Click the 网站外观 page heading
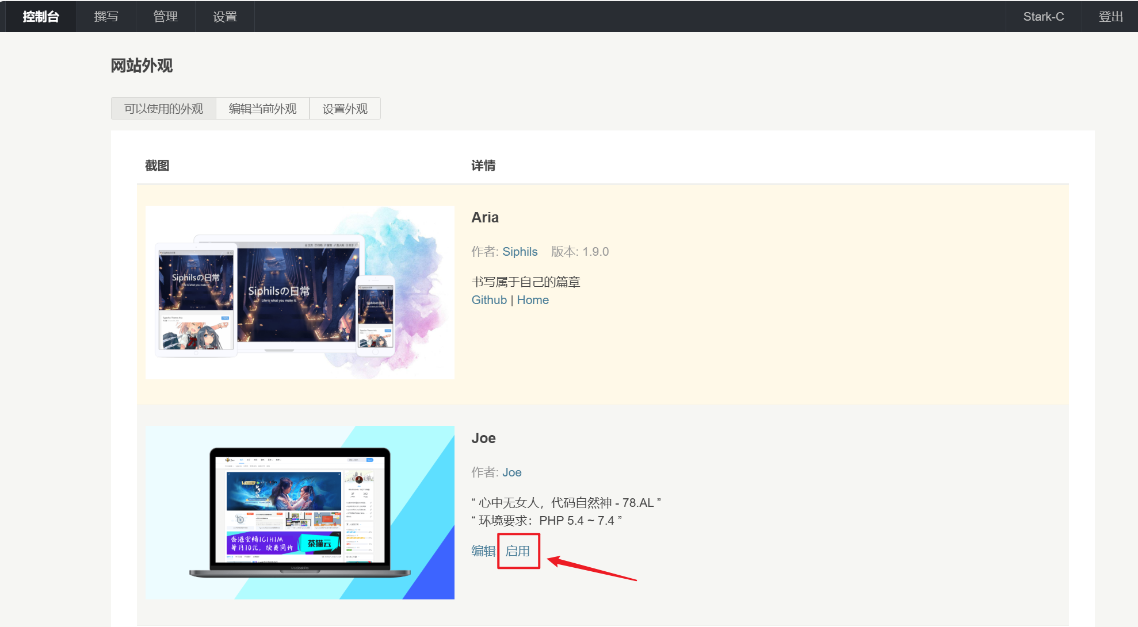1138x627 pixels. point(142,66)
